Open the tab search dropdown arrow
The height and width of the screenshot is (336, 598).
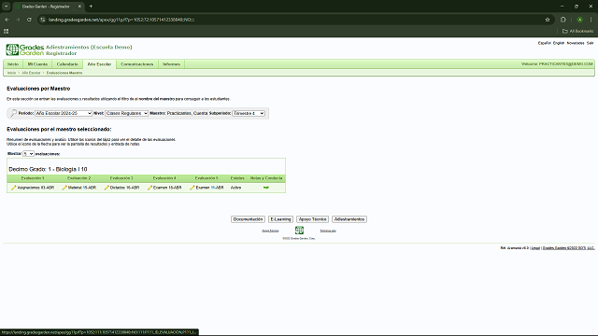pos(7,7)
